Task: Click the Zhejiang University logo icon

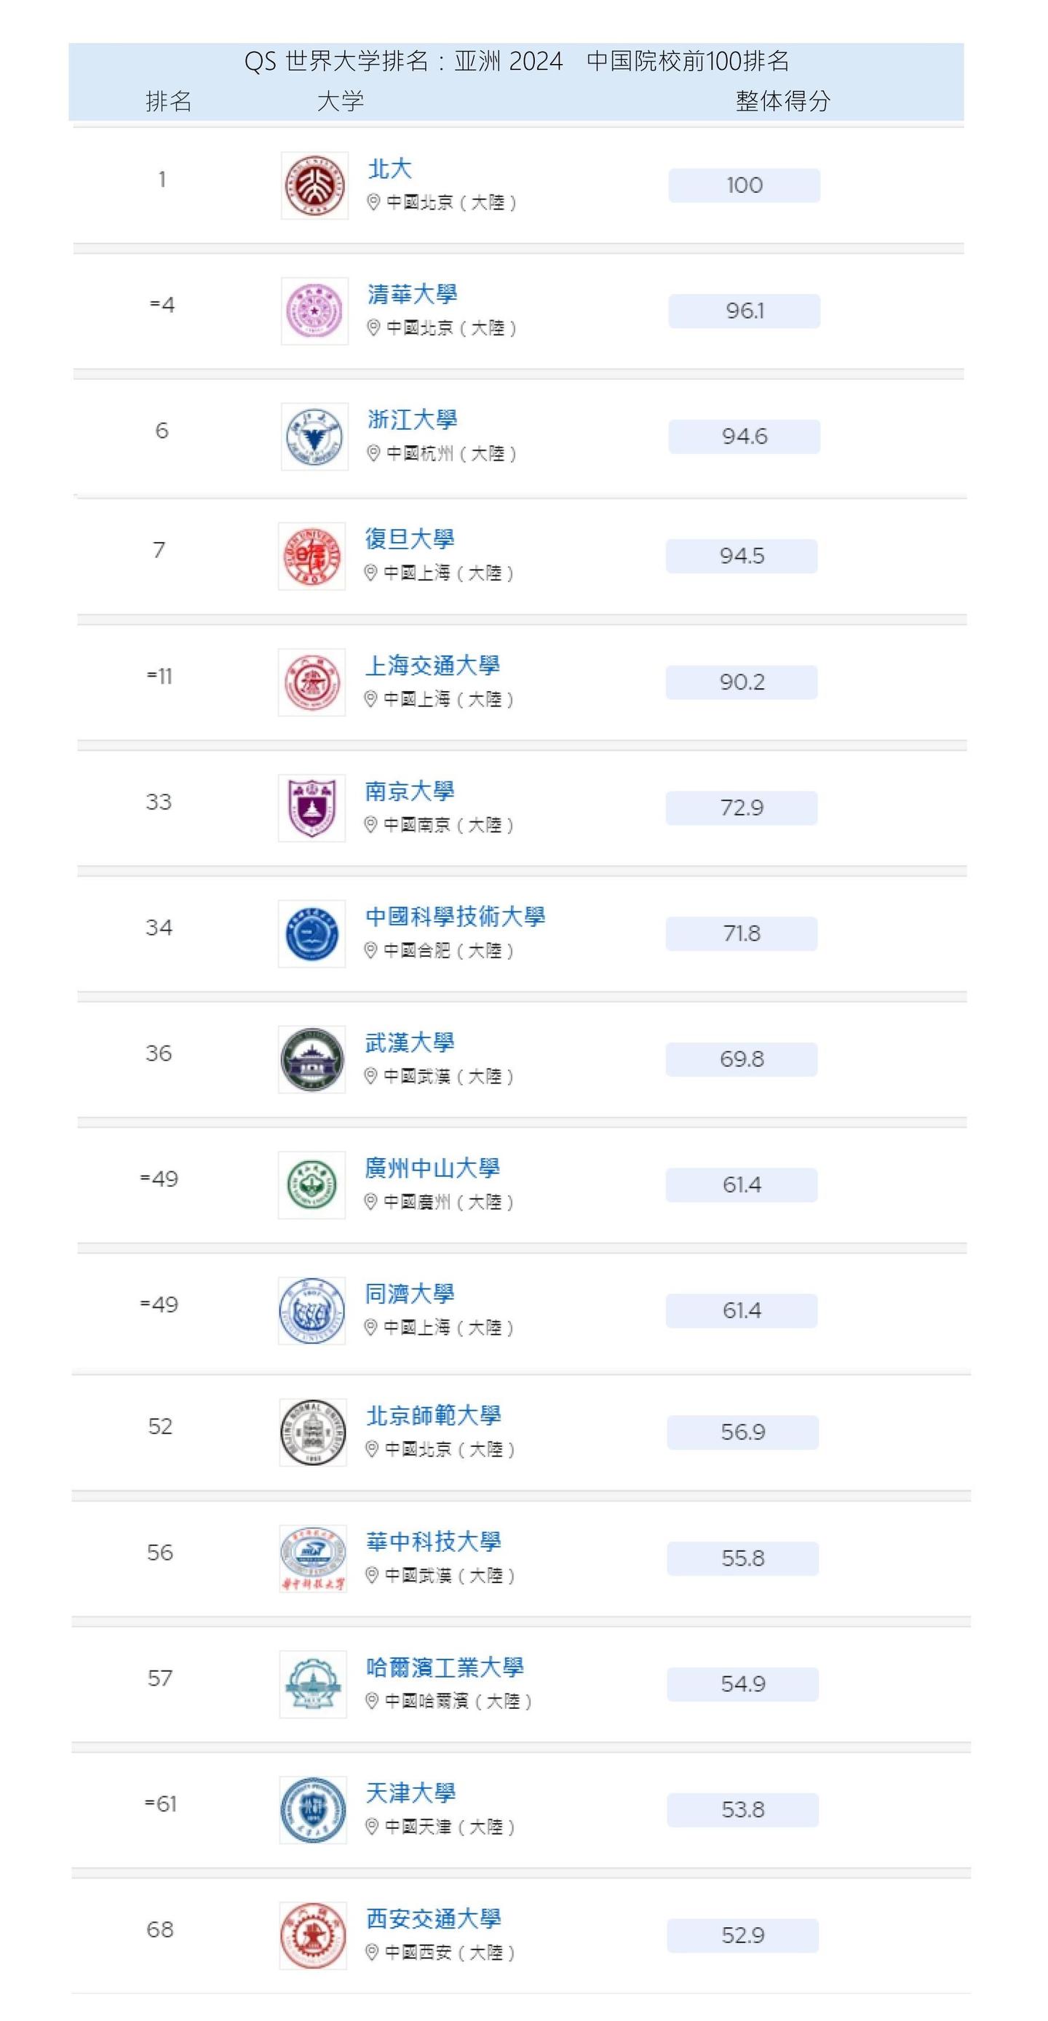Action: coord(314,437)
